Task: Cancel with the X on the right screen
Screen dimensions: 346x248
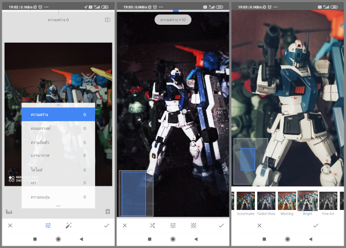Action: pyautogui.click(x=259, y=226)
